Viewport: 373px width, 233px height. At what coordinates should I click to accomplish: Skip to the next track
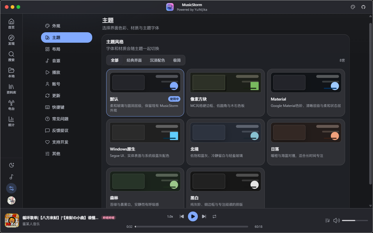click(x=204, y=216)
